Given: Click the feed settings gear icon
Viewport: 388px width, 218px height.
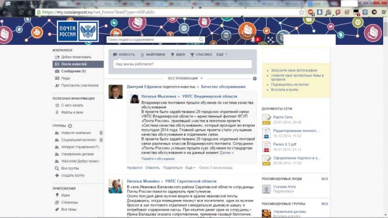Looking at the screenshot, I should (255, 79).
